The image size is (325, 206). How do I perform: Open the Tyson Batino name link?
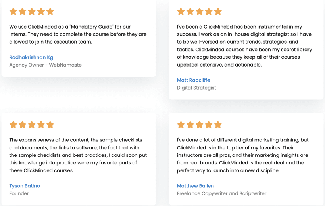coord(25,186)
